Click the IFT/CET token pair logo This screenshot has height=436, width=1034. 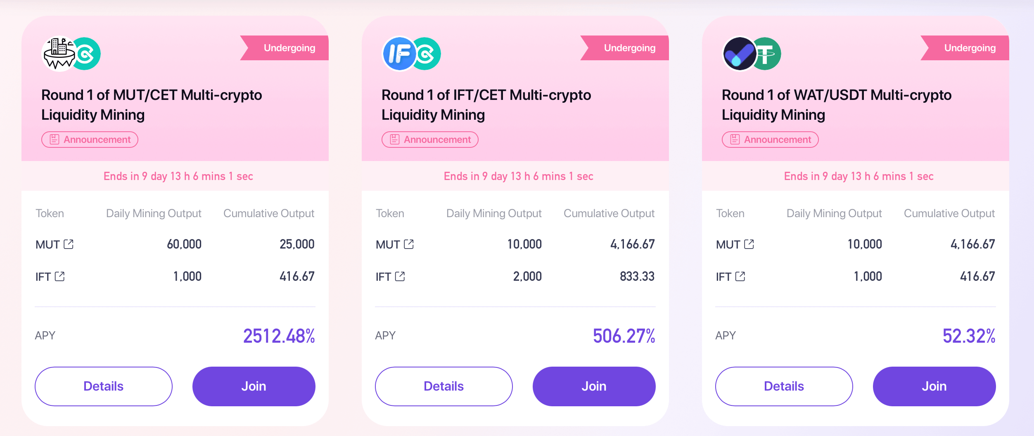(x=412, y=54)
